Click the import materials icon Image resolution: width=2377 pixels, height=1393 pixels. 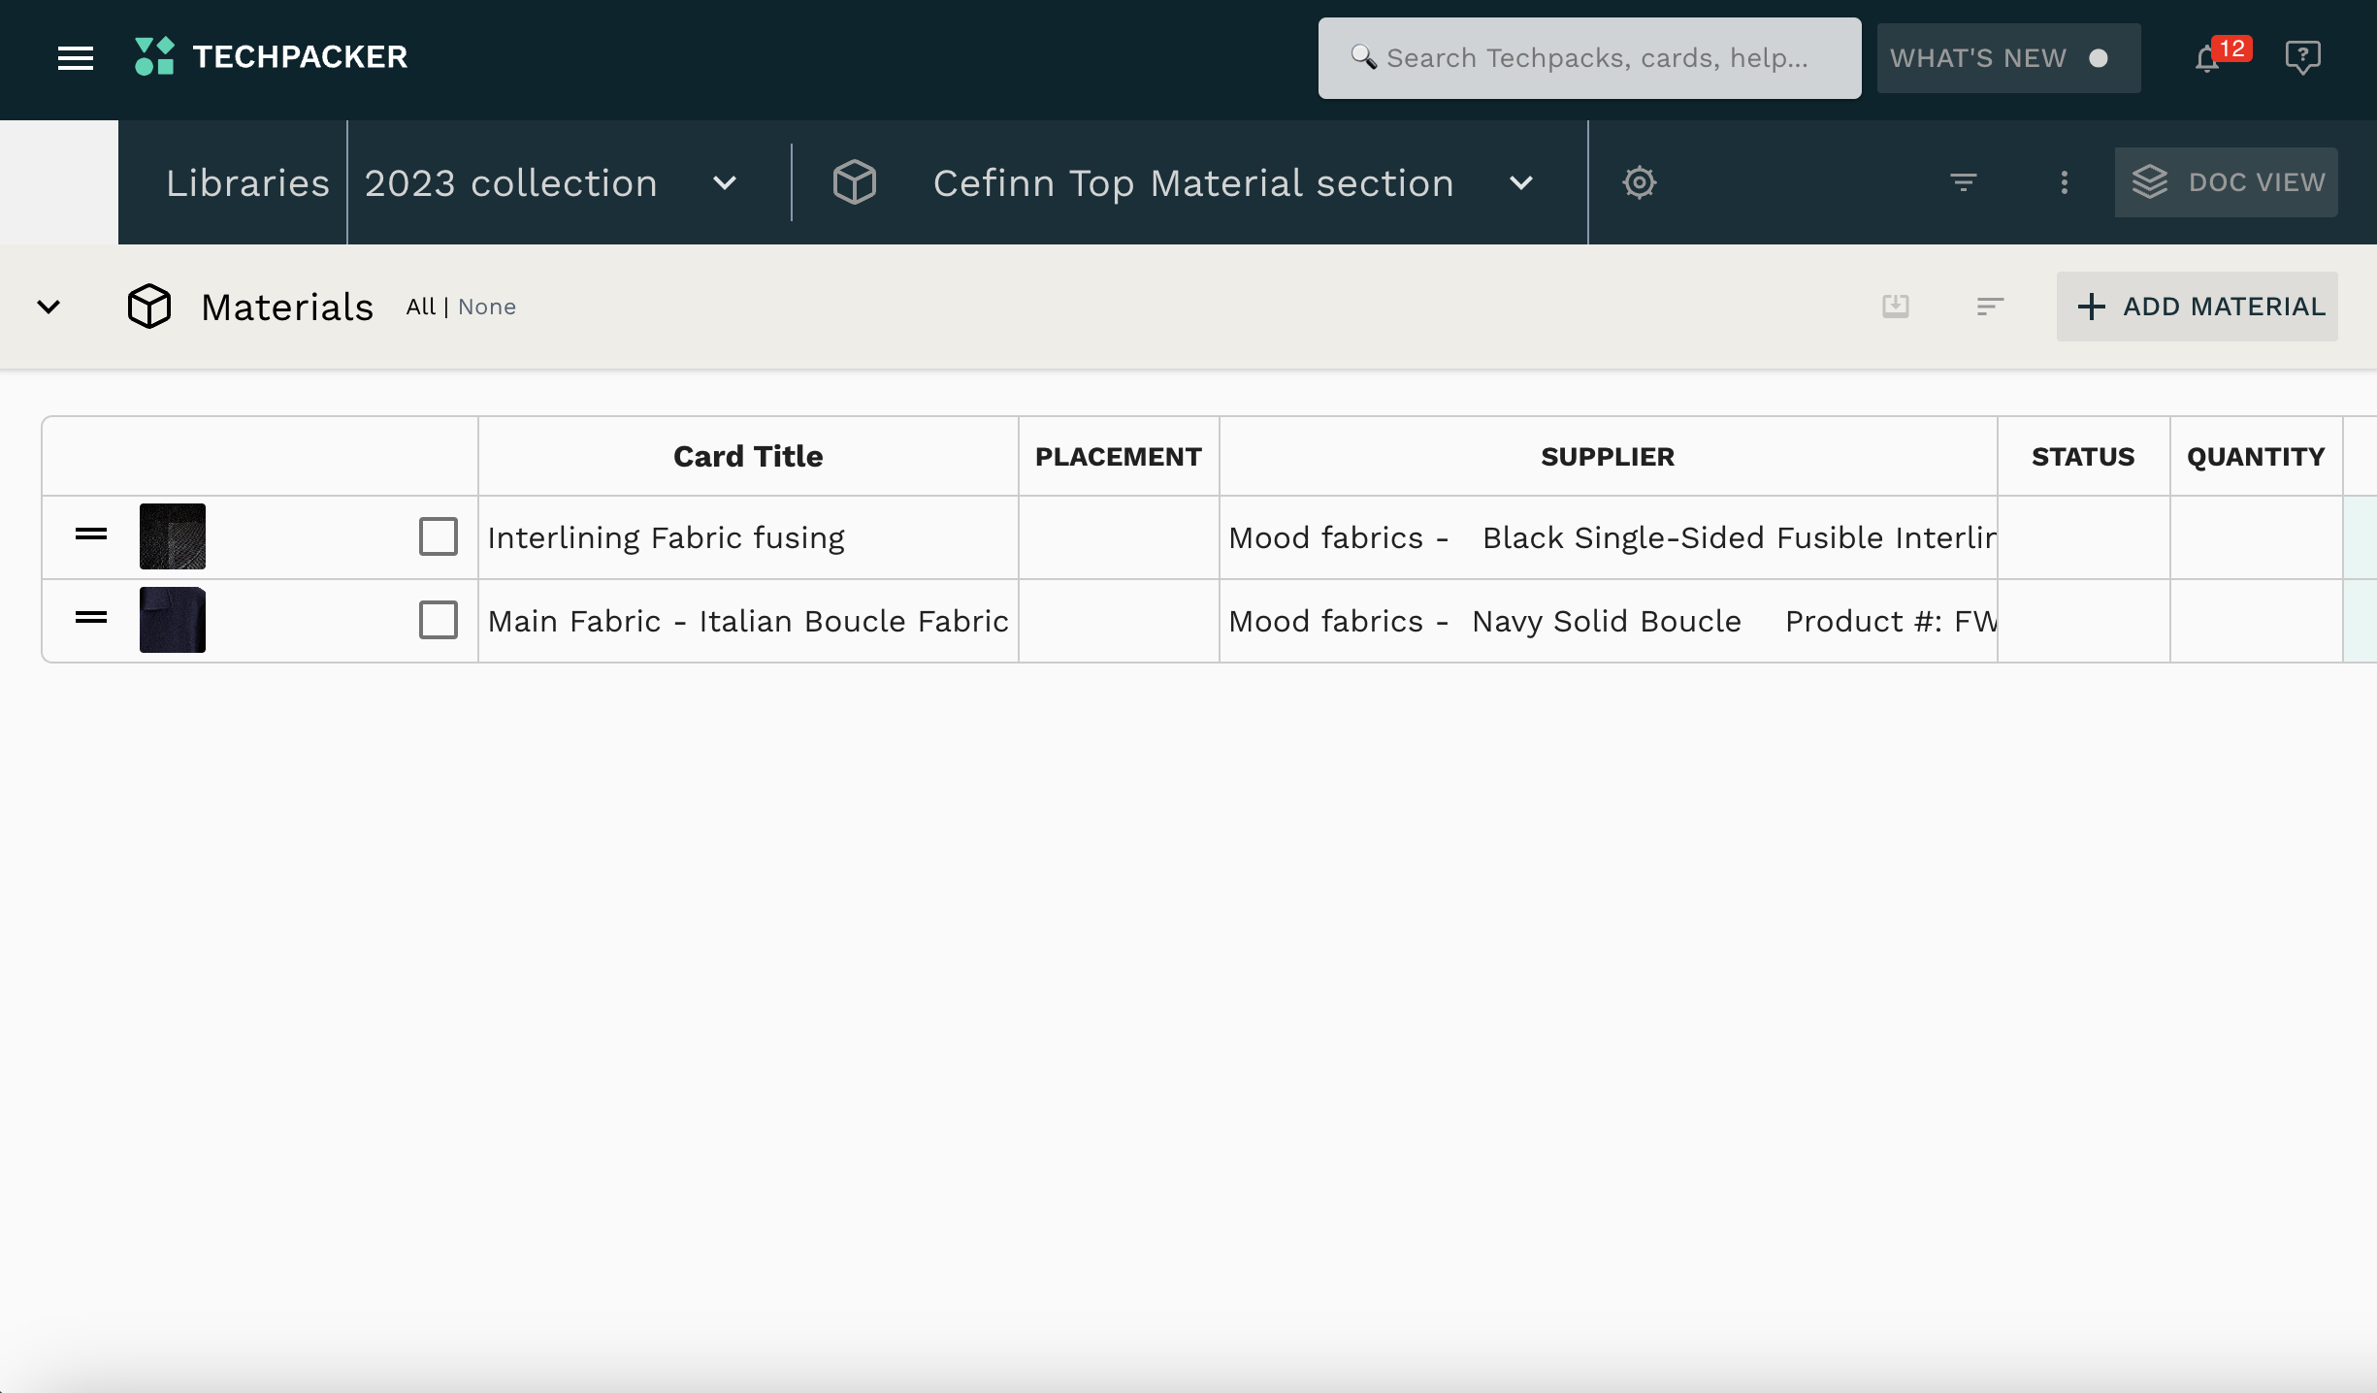tap(1895, 307)
